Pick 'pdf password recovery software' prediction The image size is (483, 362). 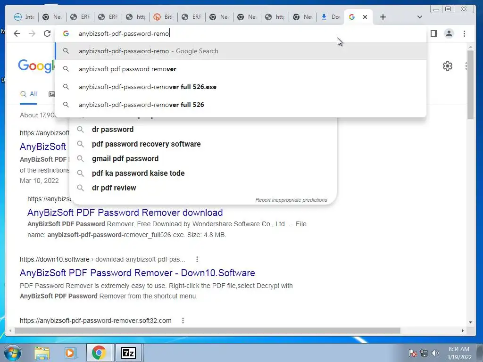pos(203,144)
